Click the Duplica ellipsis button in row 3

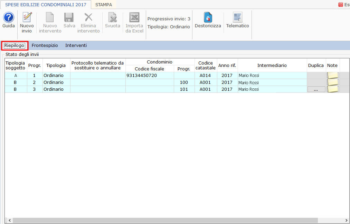(x=316, y=89)
